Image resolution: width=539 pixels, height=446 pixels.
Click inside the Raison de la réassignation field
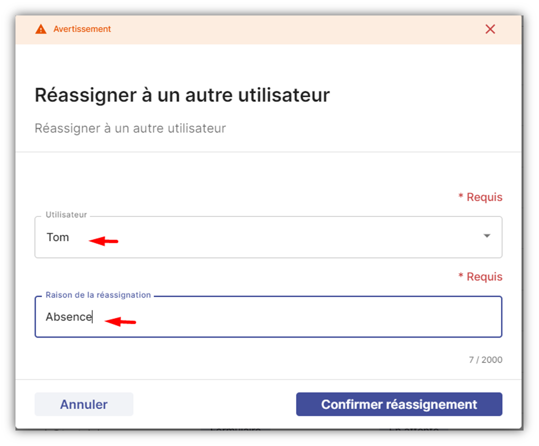(x=268, y=317)
